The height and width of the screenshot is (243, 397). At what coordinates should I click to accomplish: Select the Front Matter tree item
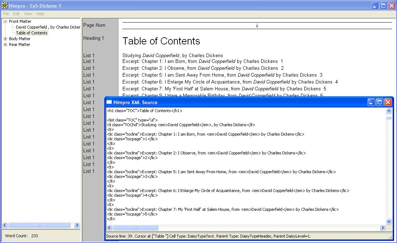click(20, 21)
